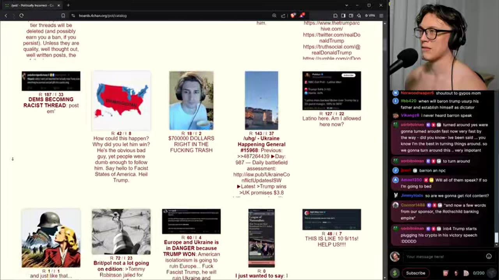This screenshot has height=280, width=499.
Task: Open the Brave Rewards triangle icon
Action: [x=302, y=16]
